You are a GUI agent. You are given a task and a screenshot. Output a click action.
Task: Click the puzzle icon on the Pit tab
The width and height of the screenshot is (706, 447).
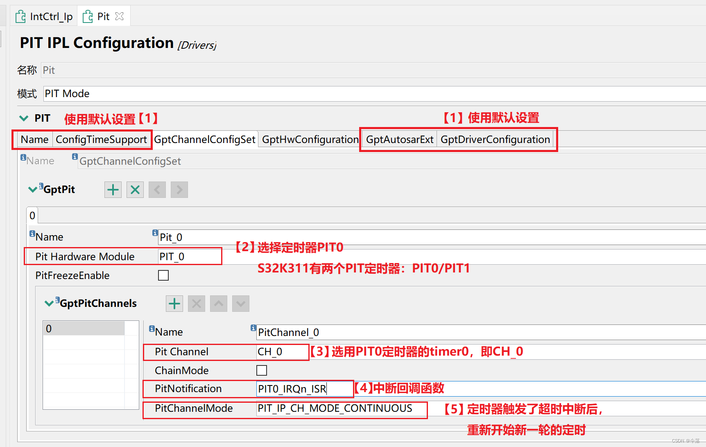pos(87,16)
